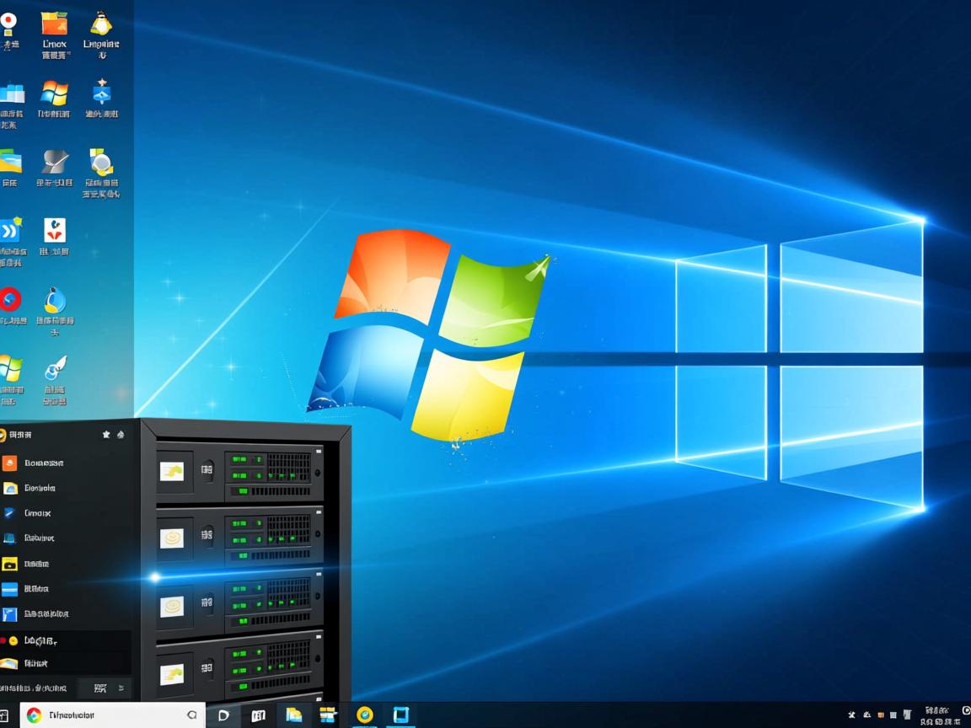Open File Explorer from the taskbar
This screenshot has height=728, width=971.
(293, 714)
